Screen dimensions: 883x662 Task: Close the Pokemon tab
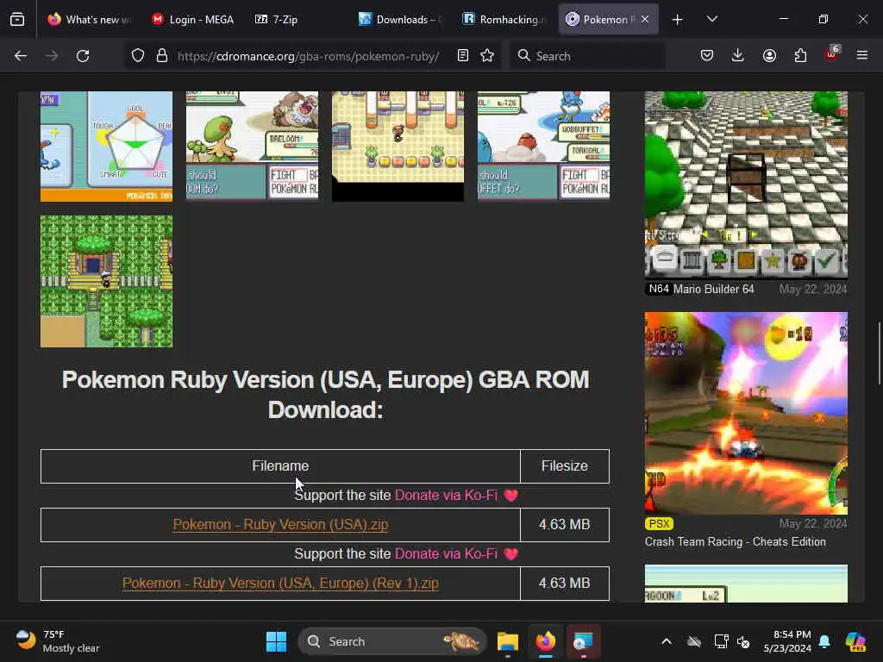[645, 20]
